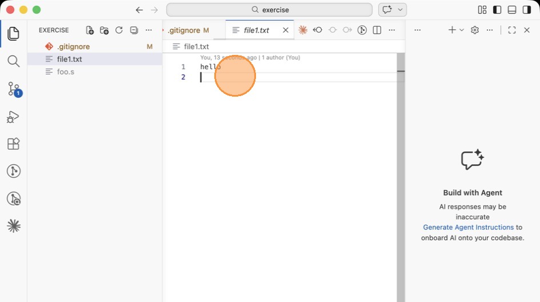Screen dimensions: 540x302
Task: Collapse all folders in Explorer
Action: [134, 30]
